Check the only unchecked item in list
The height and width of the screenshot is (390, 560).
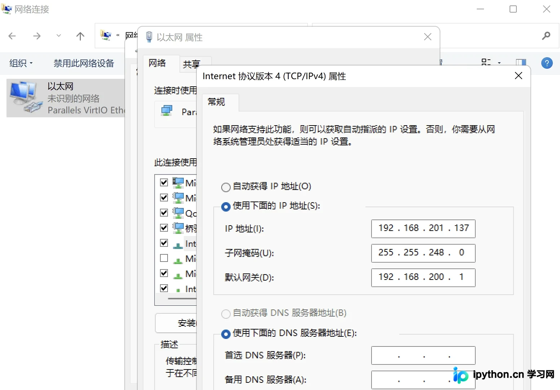click(164, 258)
